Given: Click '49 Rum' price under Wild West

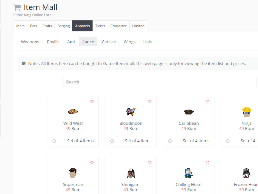Looking at the screenshot, I should 73,128.
